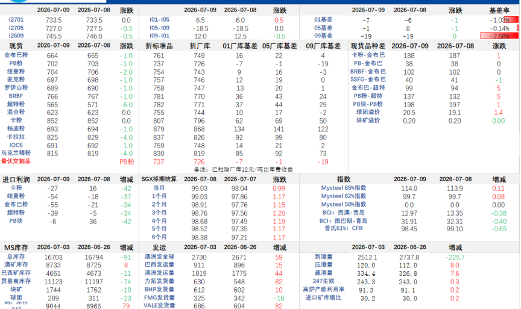Click the 3个月 swap row label
The width and height of the screenshot is (521, 309).
(159, 213)
